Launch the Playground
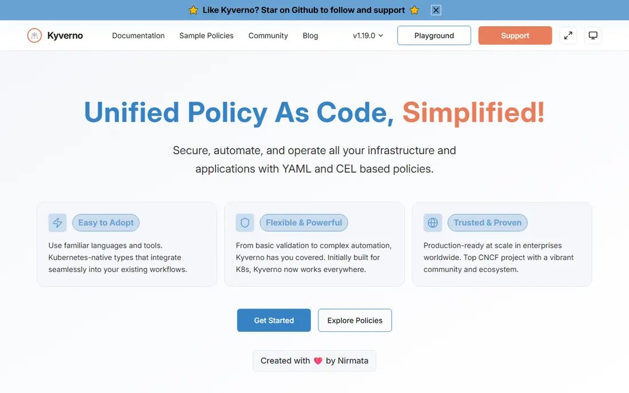 coord(434,35)
